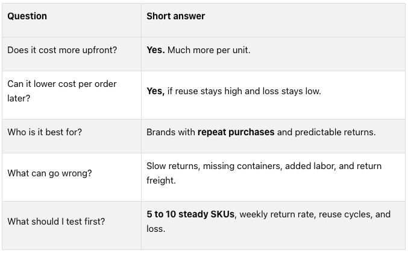Click the word 'loss.' in last row
The height and width of the screenshot is (253, 408).
click(x=156, y=229)
